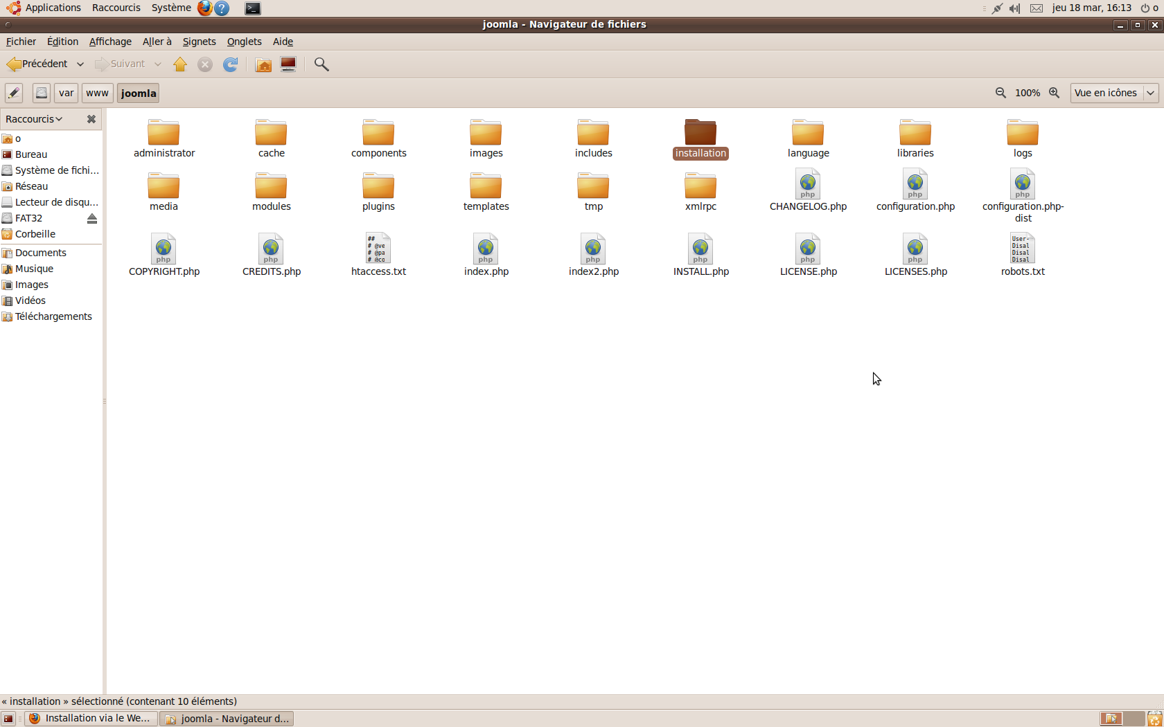Select the htaccess.txt file
The height and width of the screenshot is (727, 1164).
coord(378,255)
